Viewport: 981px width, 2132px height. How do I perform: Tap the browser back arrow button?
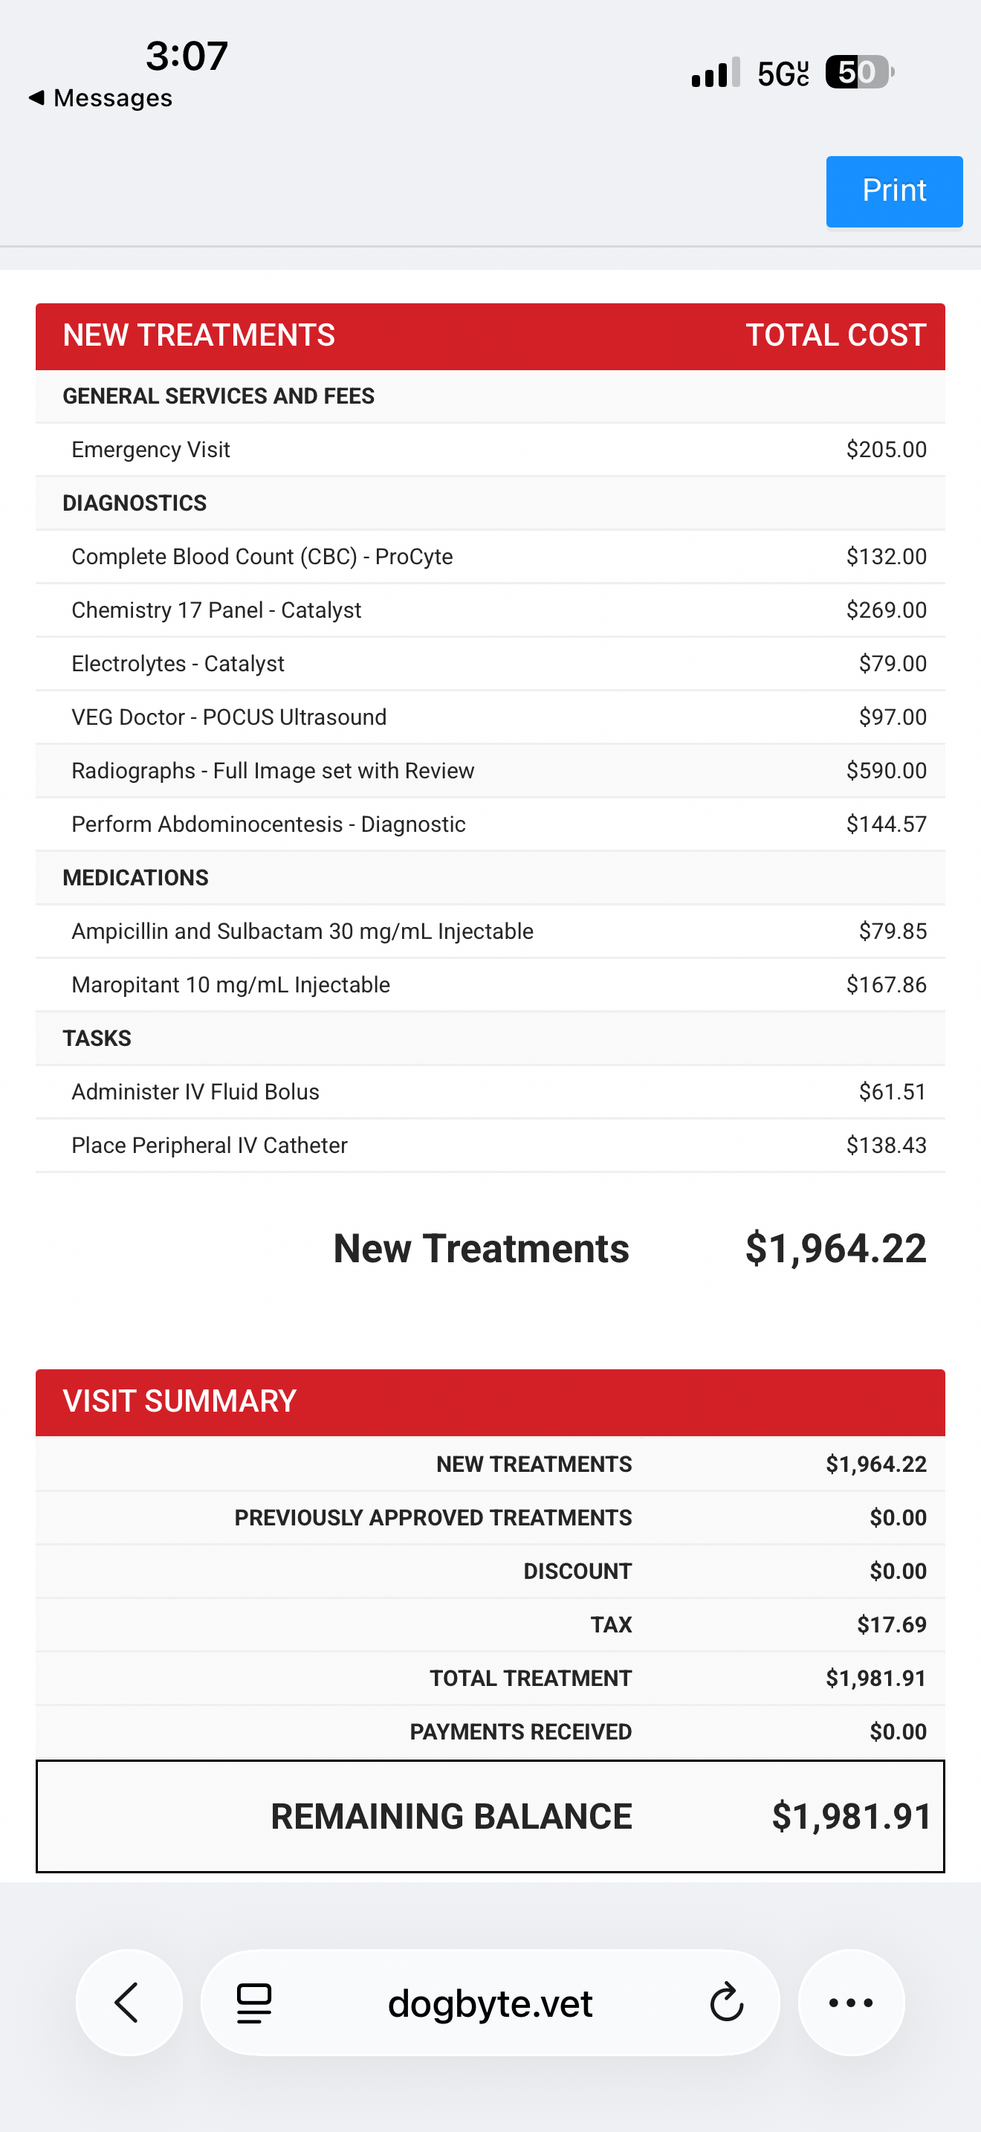(129, 2003)
